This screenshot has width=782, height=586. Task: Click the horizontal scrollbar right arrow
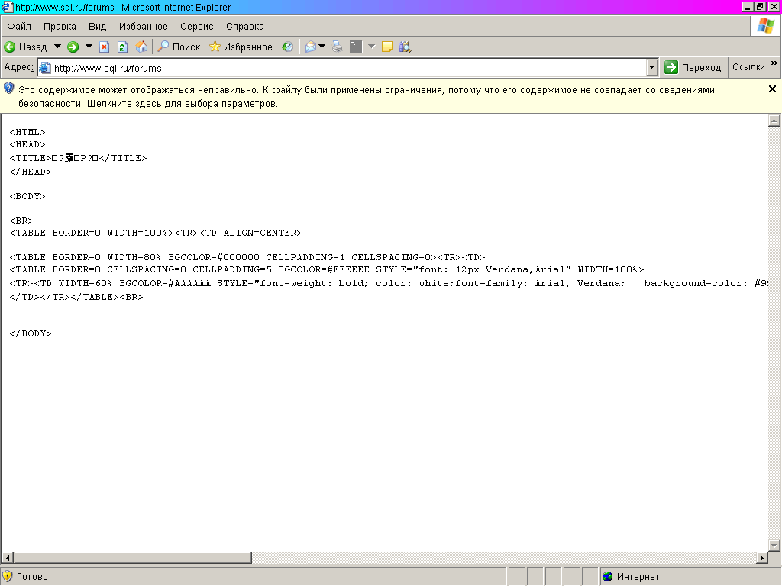[761, 558]
